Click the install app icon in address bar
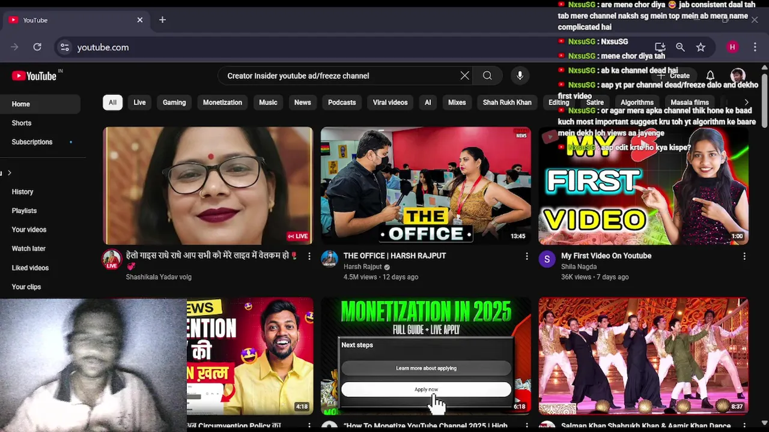Screen dimensions: 769x432 (660, 47)
